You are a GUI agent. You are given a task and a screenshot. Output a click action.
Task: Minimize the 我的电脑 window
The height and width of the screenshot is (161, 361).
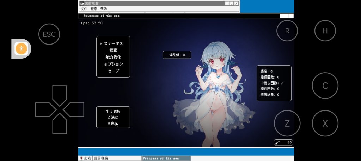tap(227, 4)
